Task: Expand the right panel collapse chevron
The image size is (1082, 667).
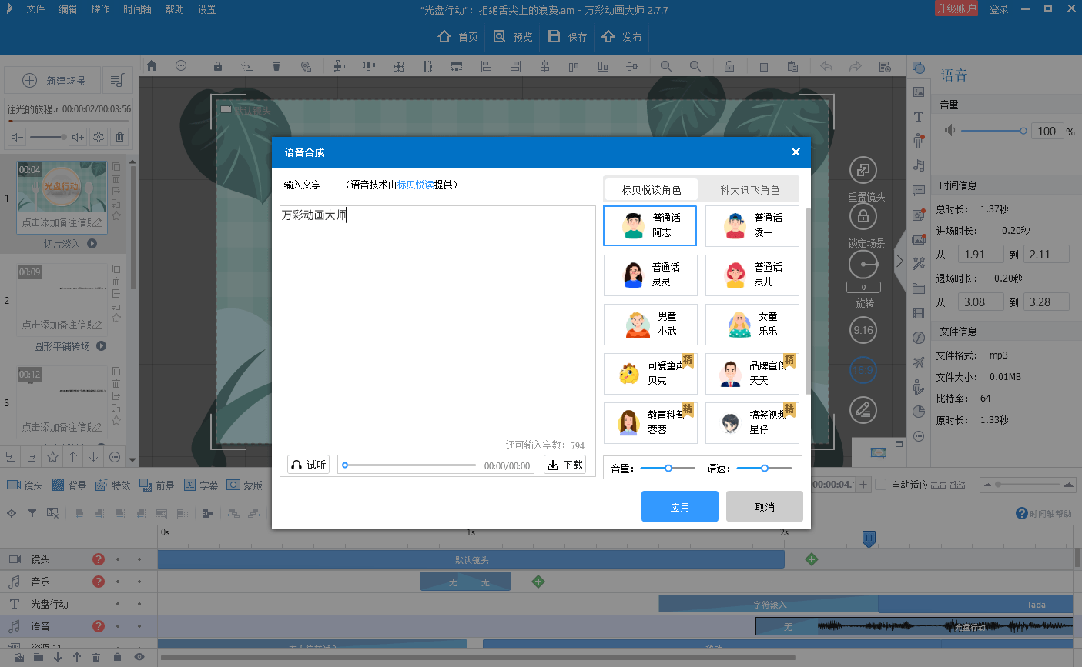Action: click(899, 261)
